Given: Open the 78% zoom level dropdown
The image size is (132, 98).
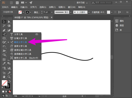Looking at the screenshot, I should [x=23, y=96].
